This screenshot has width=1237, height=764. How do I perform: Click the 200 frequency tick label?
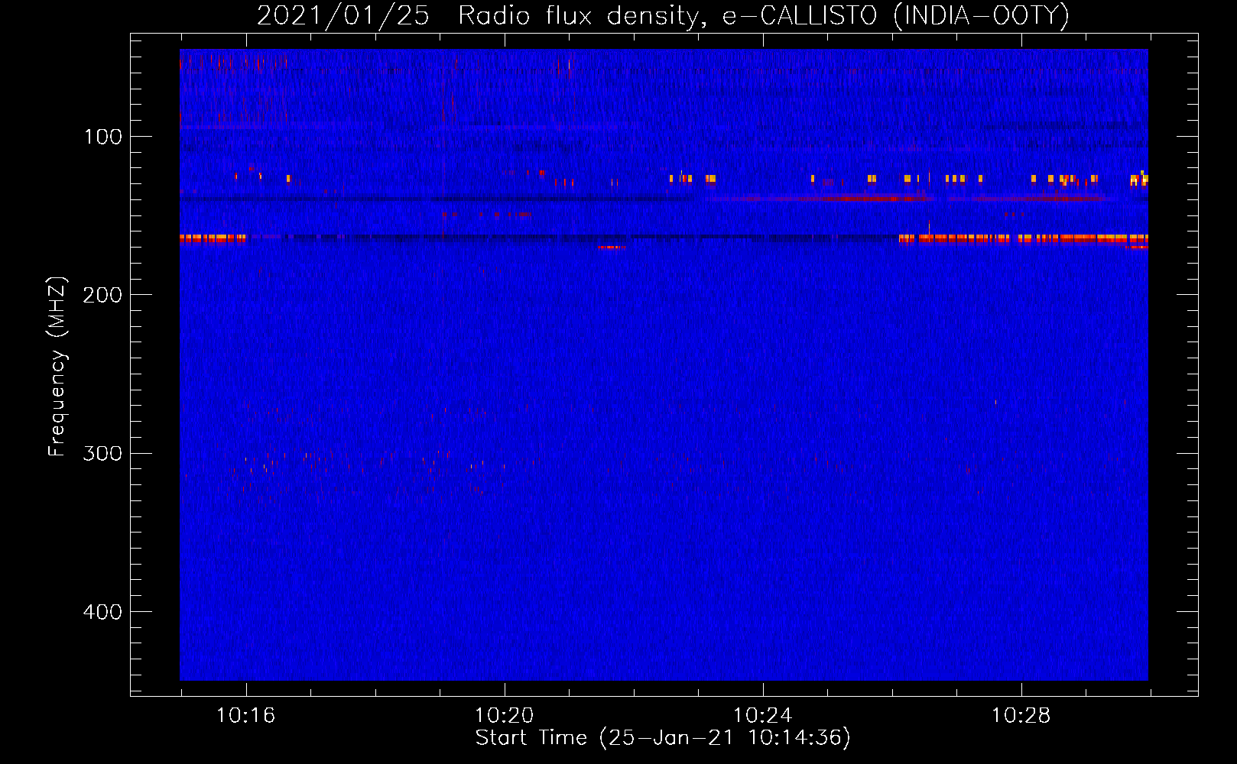(x=102, y=295)
